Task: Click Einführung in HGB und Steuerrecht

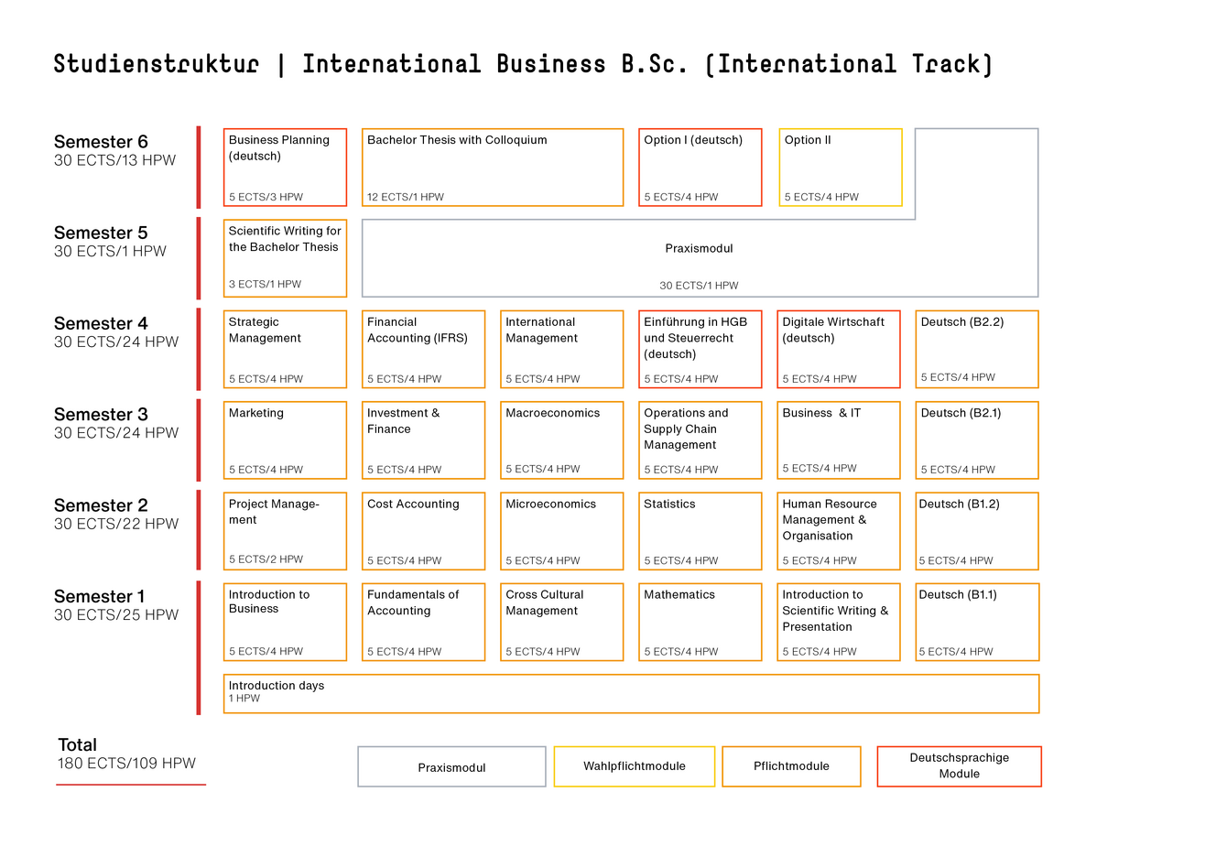Action: point(700,349)
